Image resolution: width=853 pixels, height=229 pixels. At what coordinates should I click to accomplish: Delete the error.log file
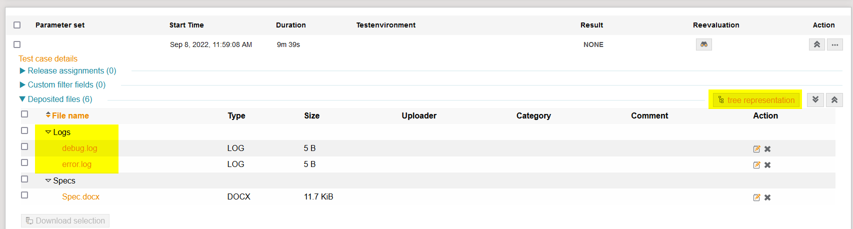(767, 165)
